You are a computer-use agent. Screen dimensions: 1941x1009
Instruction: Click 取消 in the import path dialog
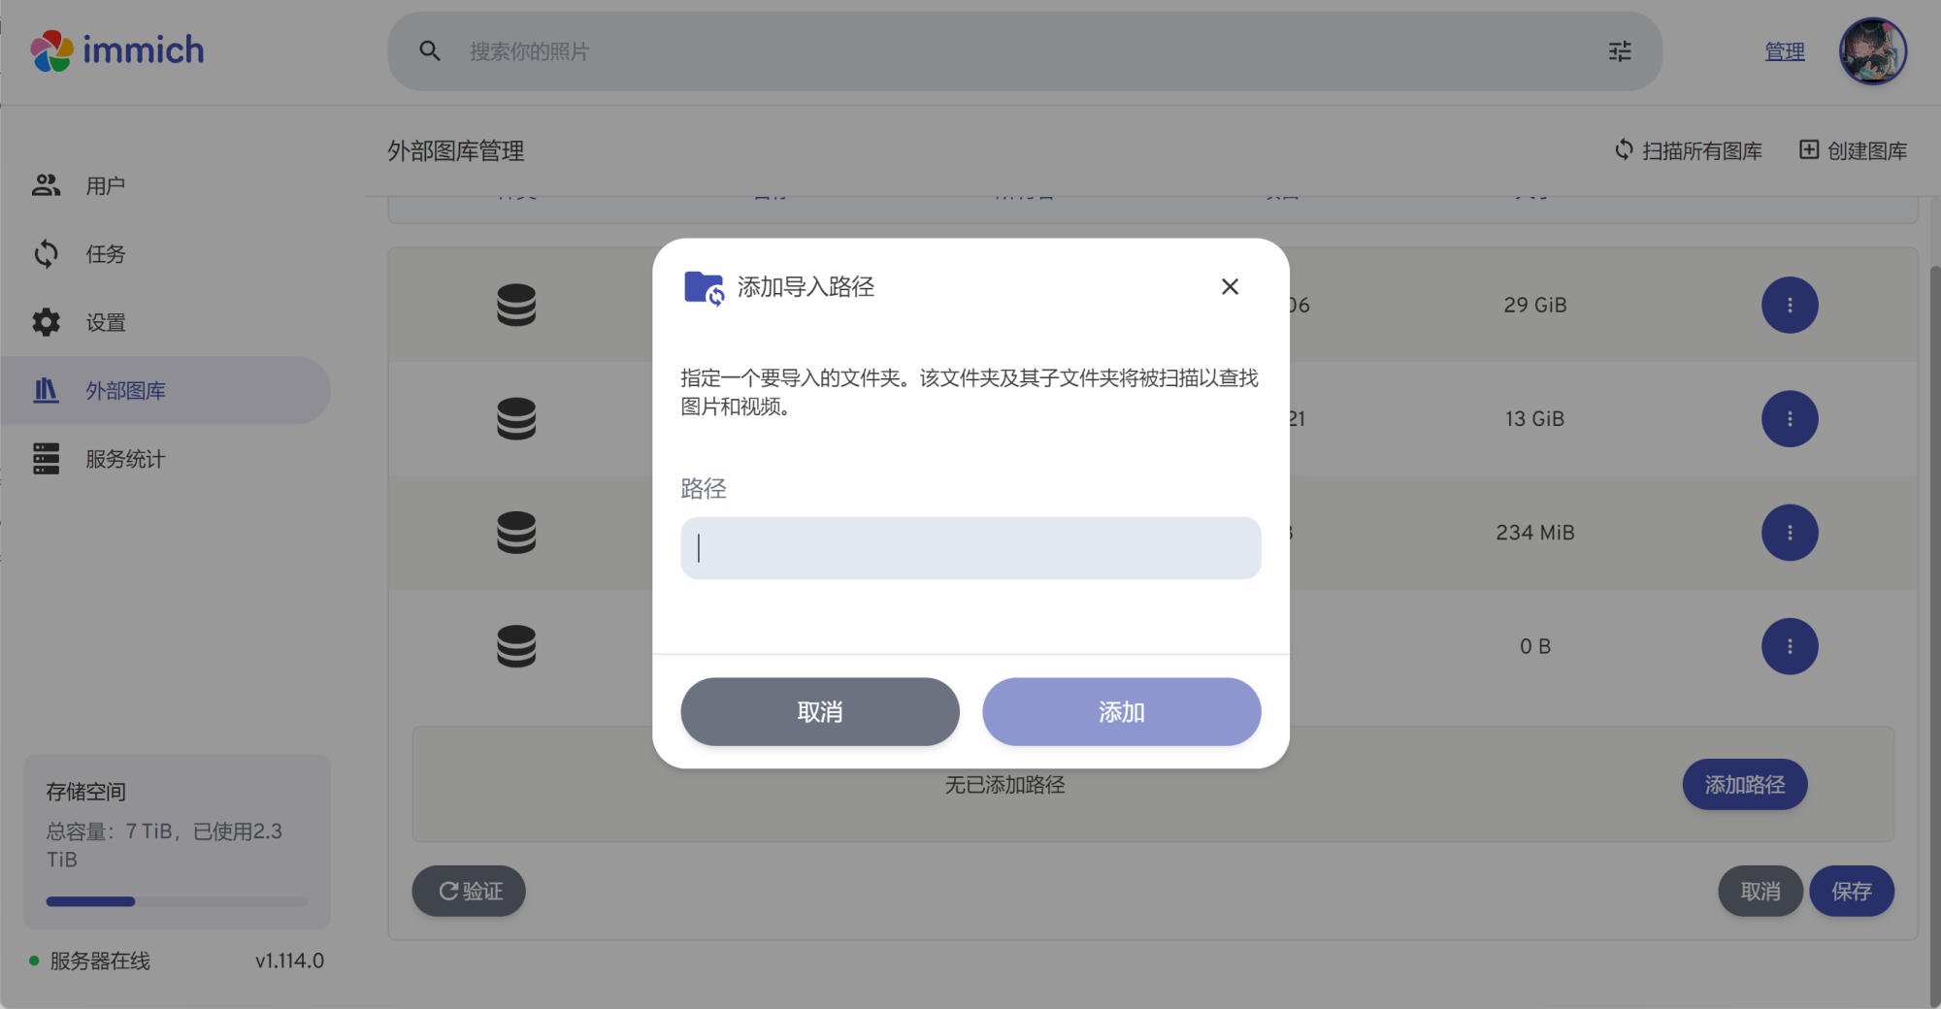coord(820,712)
